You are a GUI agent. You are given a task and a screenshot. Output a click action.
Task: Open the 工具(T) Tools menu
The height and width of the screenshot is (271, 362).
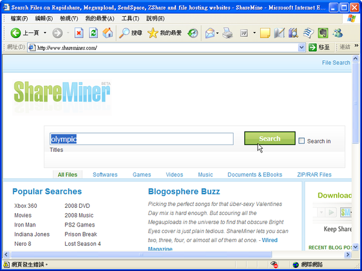(130, 19)
